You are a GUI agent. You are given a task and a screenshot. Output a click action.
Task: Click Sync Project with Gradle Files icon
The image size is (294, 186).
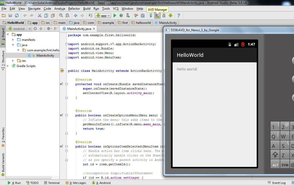[151, 16]
